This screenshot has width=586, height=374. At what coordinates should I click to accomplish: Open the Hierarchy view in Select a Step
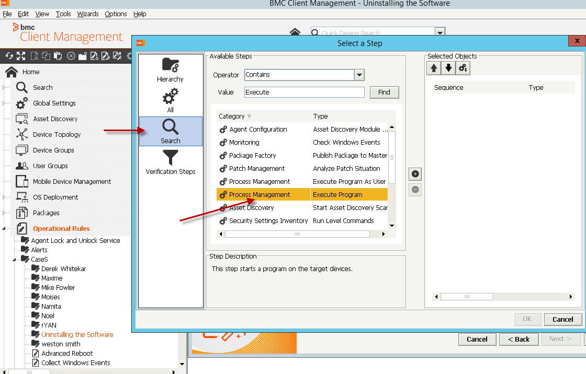tap(171, 70)
